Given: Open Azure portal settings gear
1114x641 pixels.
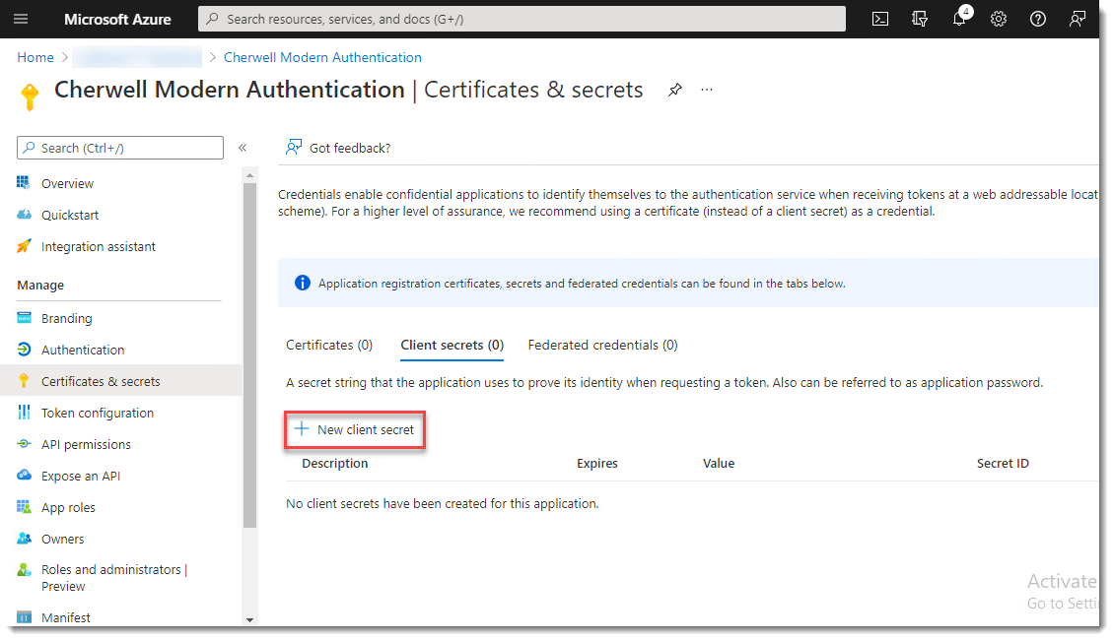Looking at the screenshot, I should coord(998,18).
